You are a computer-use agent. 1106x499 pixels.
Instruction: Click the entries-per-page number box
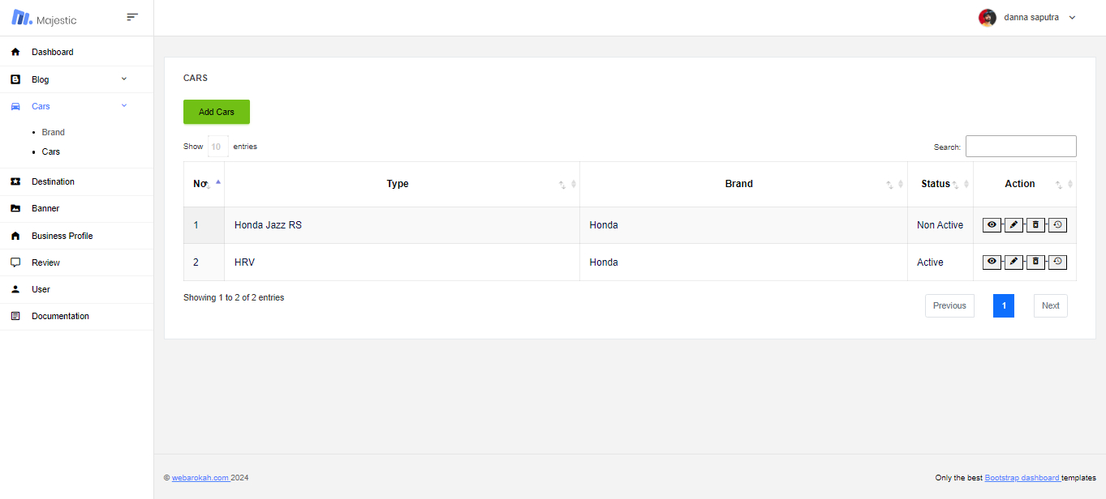coord(217,147)
